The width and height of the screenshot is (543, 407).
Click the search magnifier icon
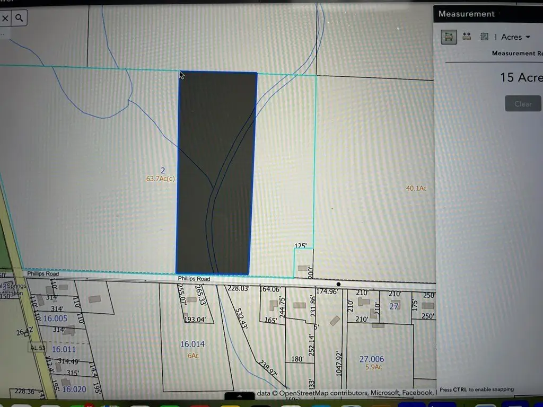[x=19, y=19]
